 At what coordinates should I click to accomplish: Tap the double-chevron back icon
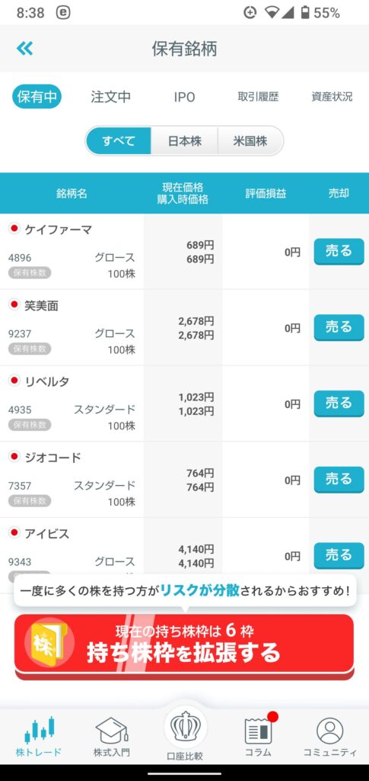(24, 48)
